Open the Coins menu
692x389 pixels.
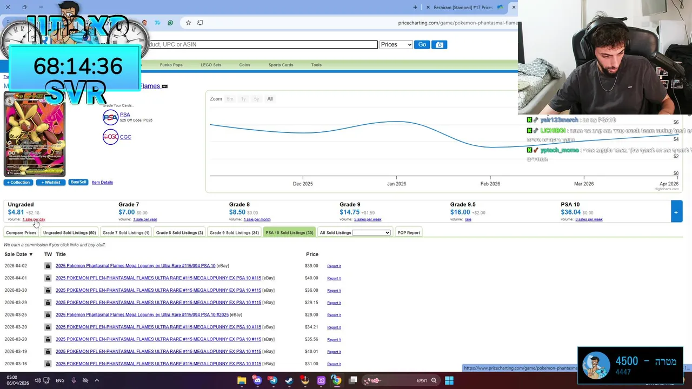tap(245, 65)
